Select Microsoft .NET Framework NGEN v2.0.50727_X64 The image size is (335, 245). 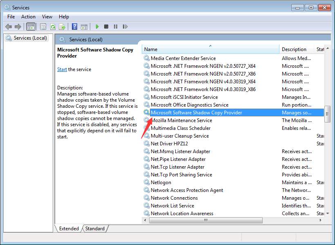(233, 66)
